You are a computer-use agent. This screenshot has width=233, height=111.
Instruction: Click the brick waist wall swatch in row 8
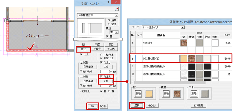(192, 58)
